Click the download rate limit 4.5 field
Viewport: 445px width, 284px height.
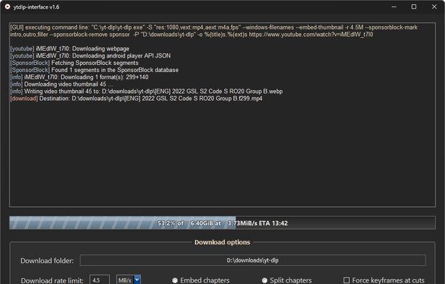99,280
